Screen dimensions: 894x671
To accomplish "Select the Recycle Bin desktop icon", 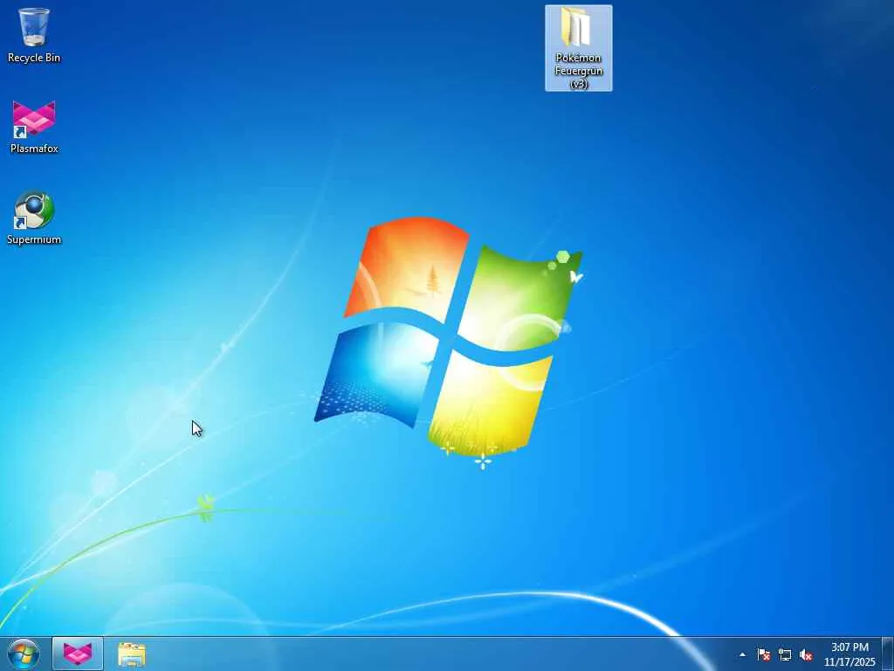I will [x=34, y=35].
